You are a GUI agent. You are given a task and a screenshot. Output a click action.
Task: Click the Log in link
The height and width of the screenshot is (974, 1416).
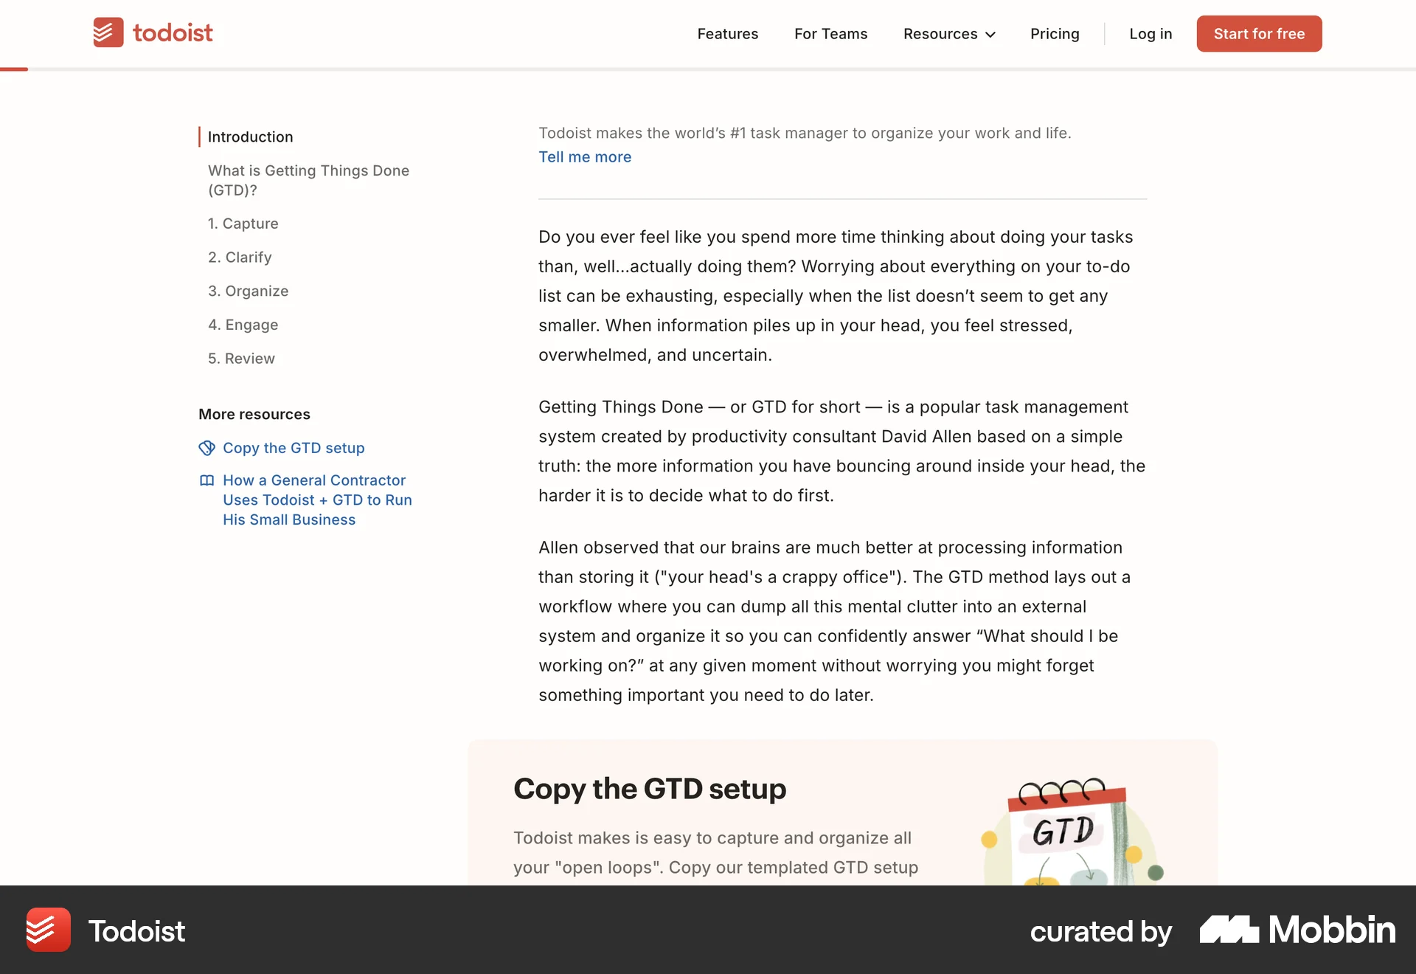click(1150, 34)
